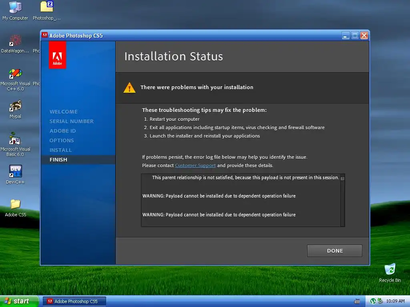Select the Photoshop_ zip archive on the desktop
This screenshot has width=410, height=307.
coord(46,11)
